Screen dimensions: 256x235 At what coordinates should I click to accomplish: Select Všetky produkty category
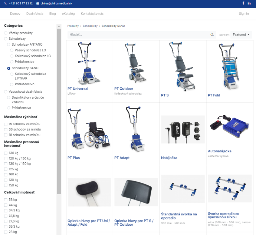6,33
